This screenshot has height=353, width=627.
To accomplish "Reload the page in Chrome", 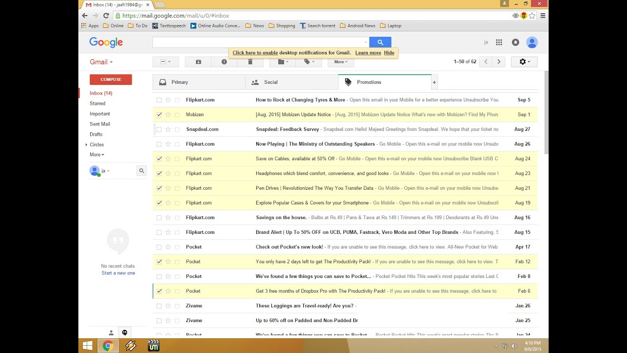I will [106, 16].
